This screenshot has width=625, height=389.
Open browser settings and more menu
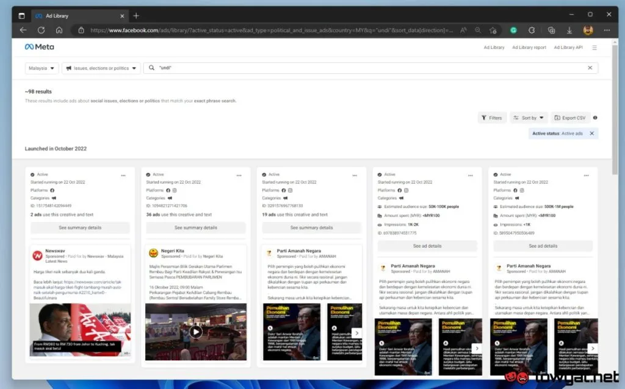(607, 30)
